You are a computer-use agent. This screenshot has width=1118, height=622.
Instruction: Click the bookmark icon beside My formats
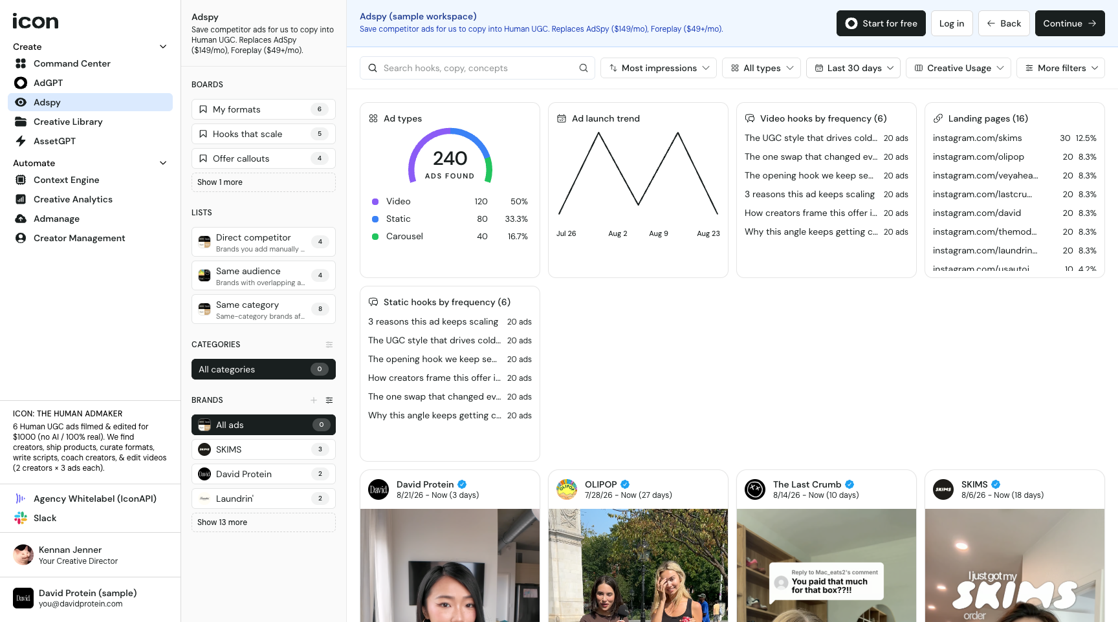[x=203, y=109]
